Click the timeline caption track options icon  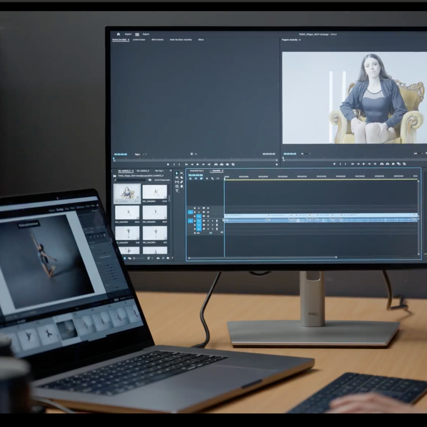[218, 178]
